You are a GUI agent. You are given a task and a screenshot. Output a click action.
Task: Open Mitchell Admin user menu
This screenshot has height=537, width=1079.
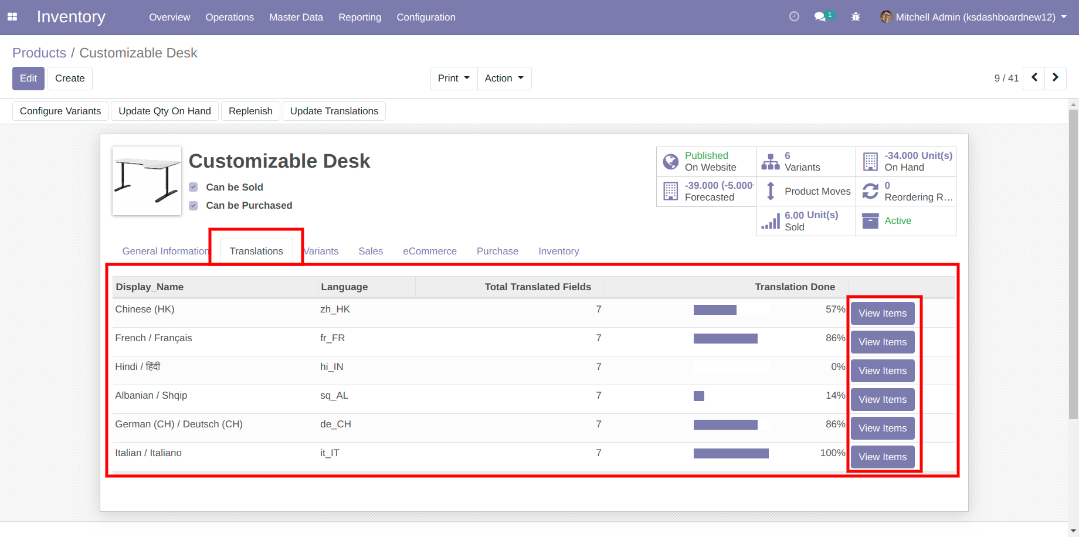coord(973,17)
